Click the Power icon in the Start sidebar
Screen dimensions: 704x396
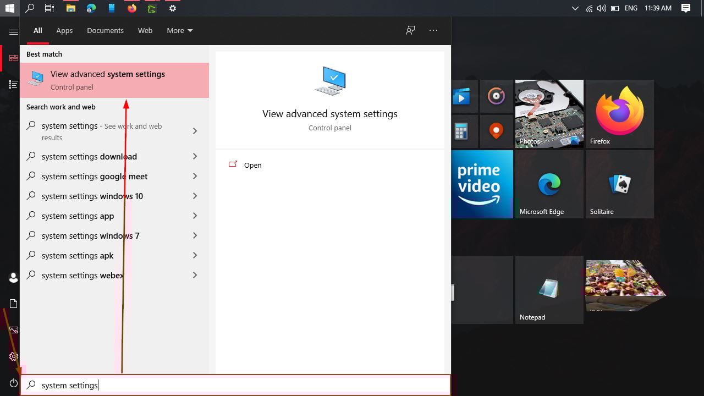coord(13,383)
